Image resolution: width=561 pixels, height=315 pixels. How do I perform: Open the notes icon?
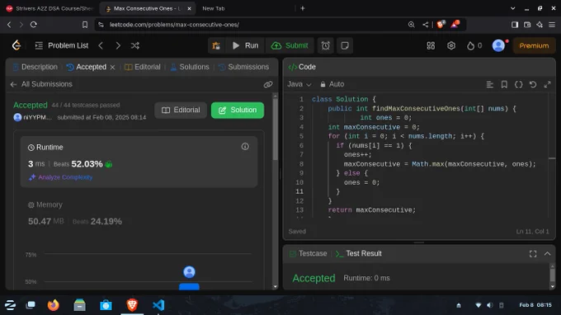coord(345,46)
